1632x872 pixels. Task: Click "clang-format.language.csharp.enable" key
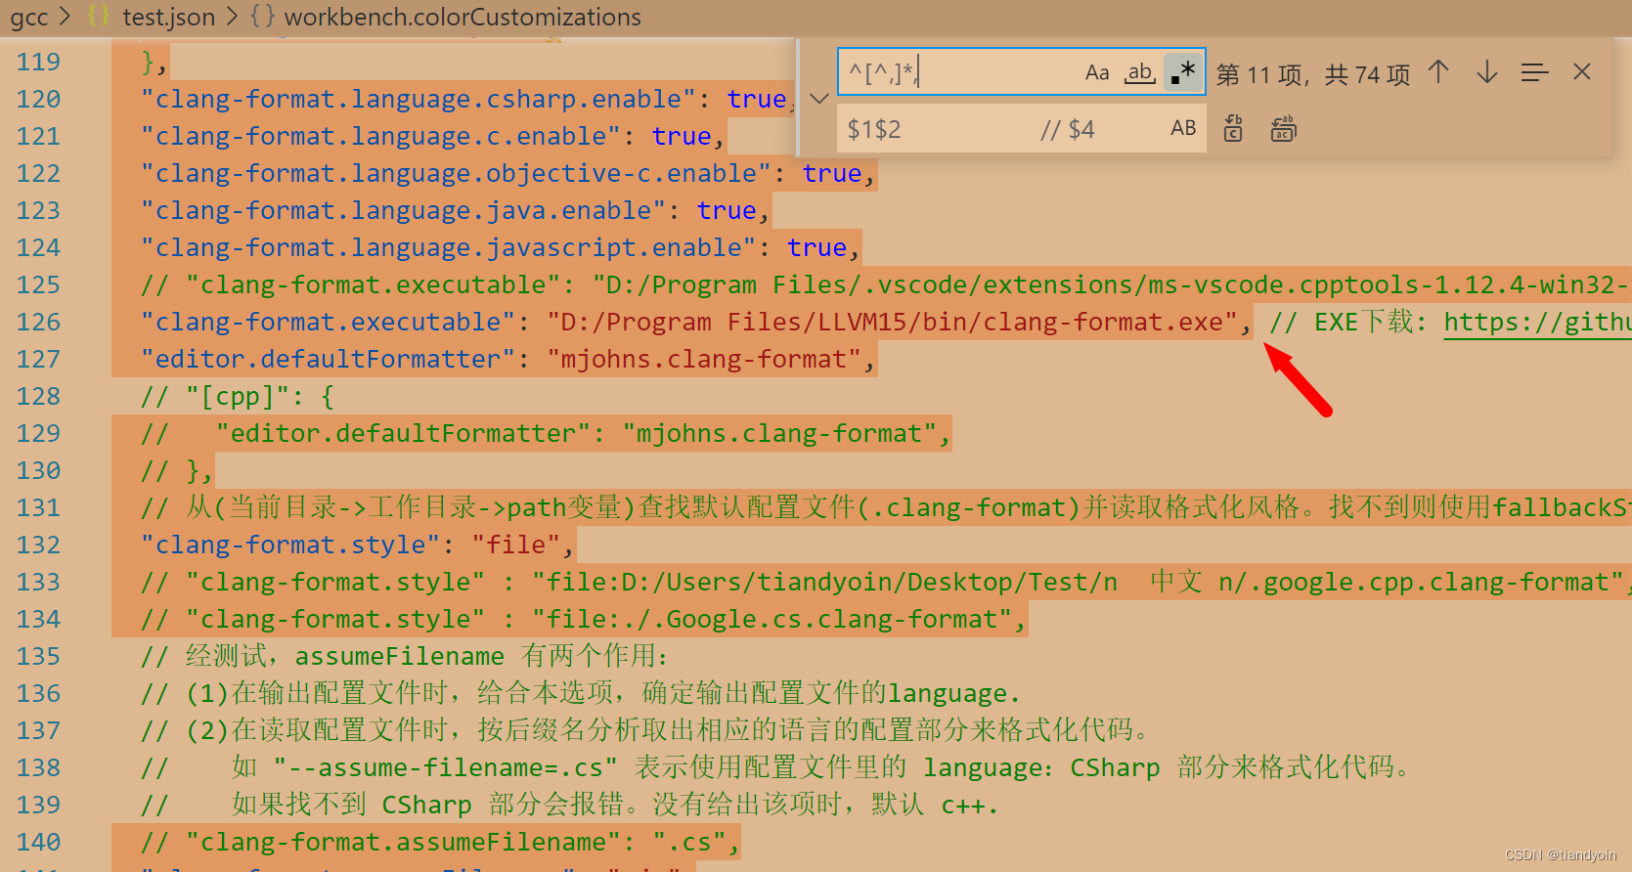click(419, 99)
